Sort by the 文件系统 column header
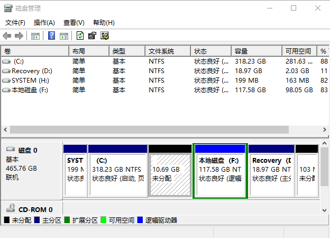The width and height of the screenshot is (330, 238). [167, 51]
